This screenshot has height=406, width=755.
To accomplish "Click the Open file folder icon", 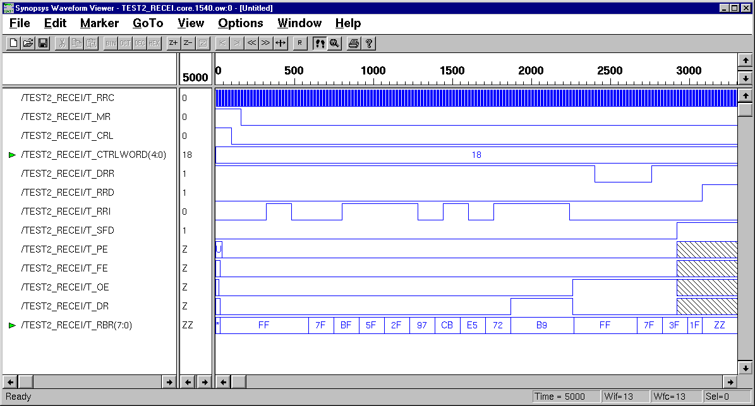I will point(28,44).
